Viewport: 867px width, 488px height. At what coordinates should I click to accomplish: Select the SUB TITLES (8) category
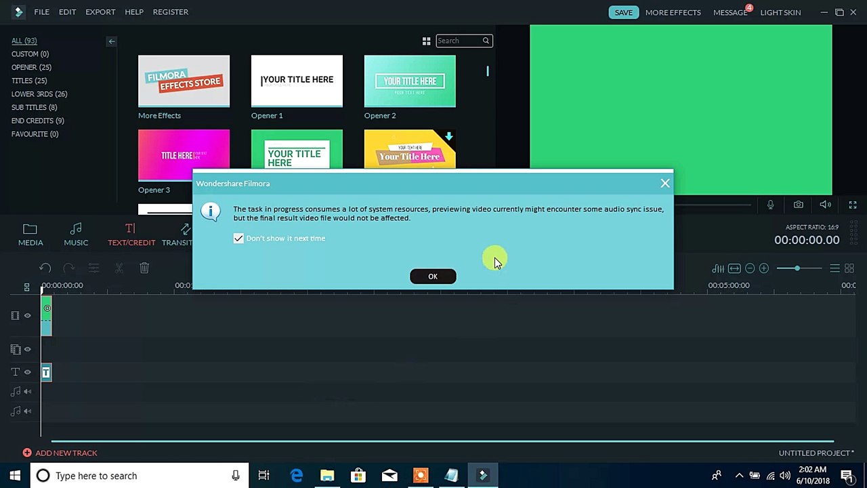[x=34, y=107]
